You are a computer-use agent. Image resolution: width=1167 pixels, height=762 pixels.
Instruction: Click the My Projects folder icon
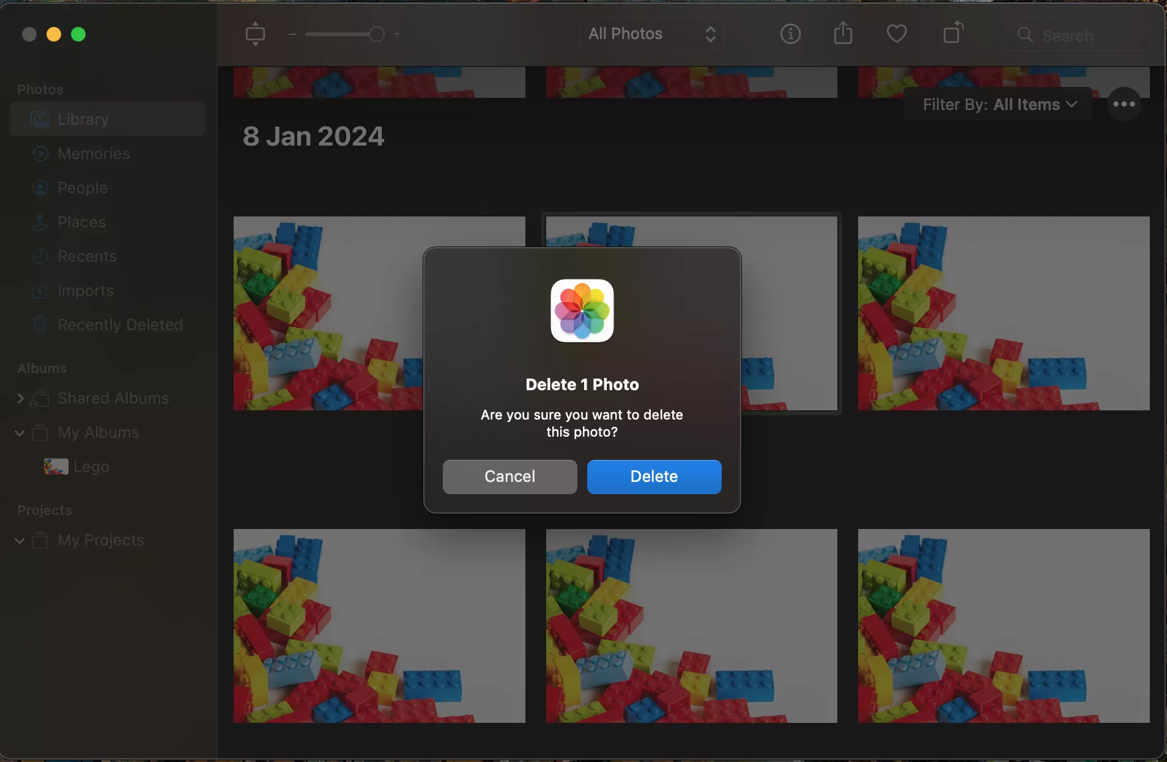pos(40,540)
